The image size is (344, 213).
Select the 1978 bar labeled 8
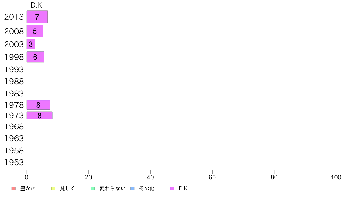click(x=39, y=105)
